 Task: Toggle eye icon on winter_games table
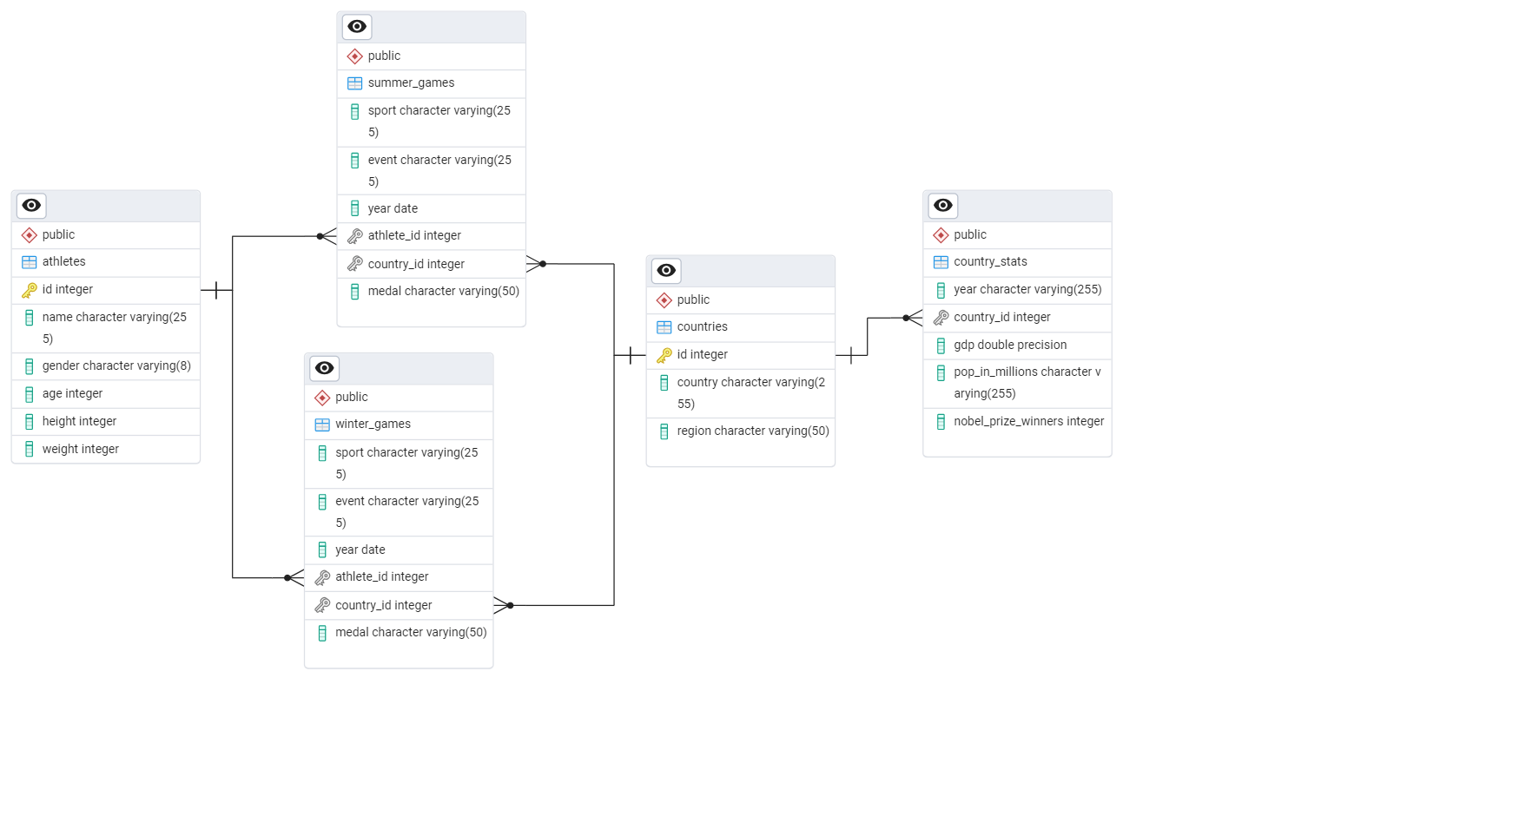324,368
